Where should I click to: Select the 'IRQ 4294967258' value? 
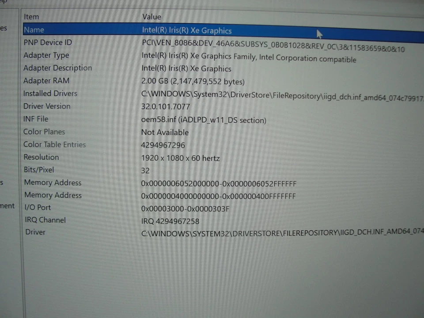coord(170,221)
